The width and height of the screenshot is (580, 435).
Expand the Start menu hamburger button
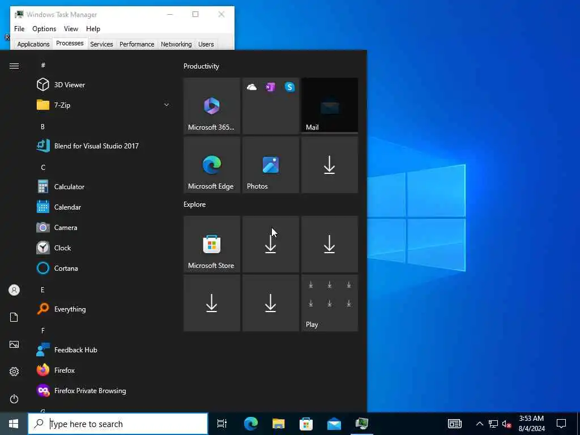[x=14, y=66]
